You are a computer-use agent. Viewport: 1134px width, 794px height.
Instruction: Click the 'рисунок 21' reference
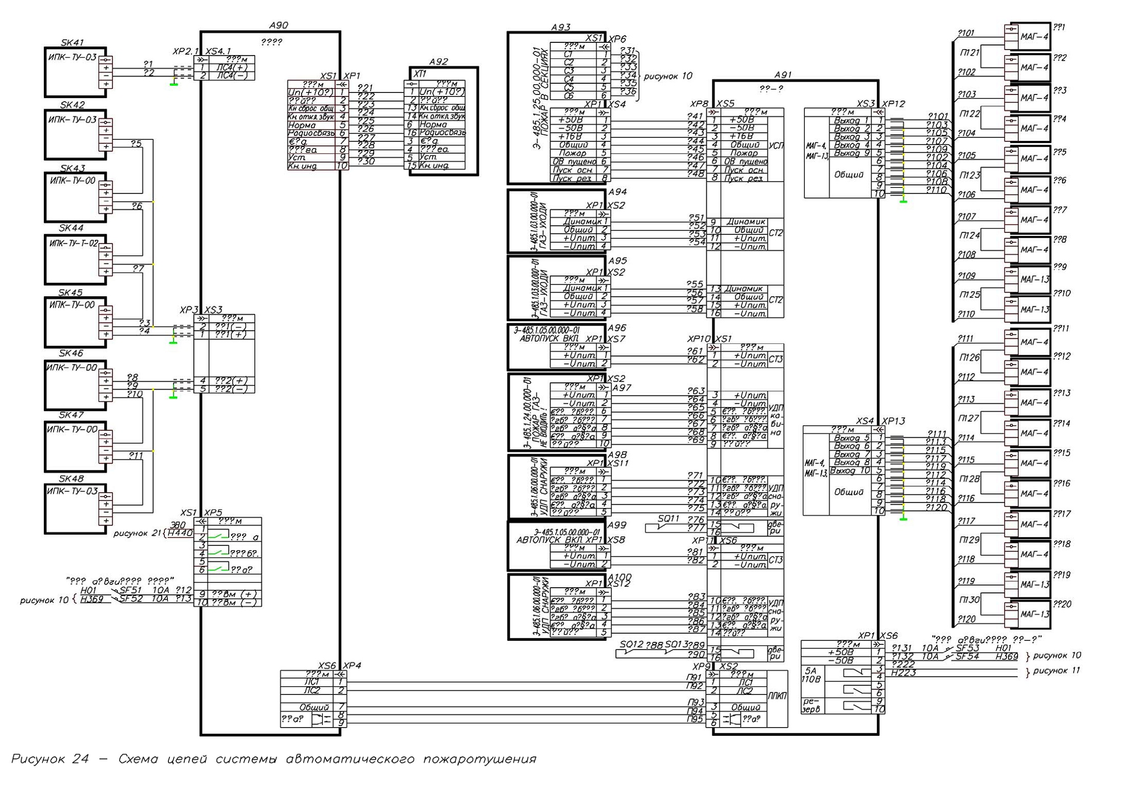tap(137, 533)
